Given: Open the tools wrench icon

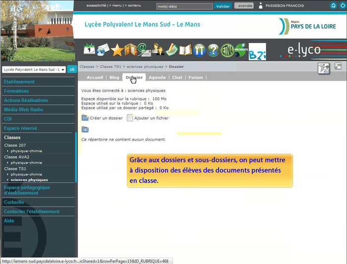Looking at the screenshot, I should tap(199, 50).
